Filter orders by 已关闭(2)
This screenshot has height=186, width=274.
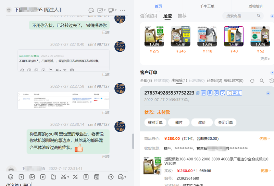pos(214,80)
